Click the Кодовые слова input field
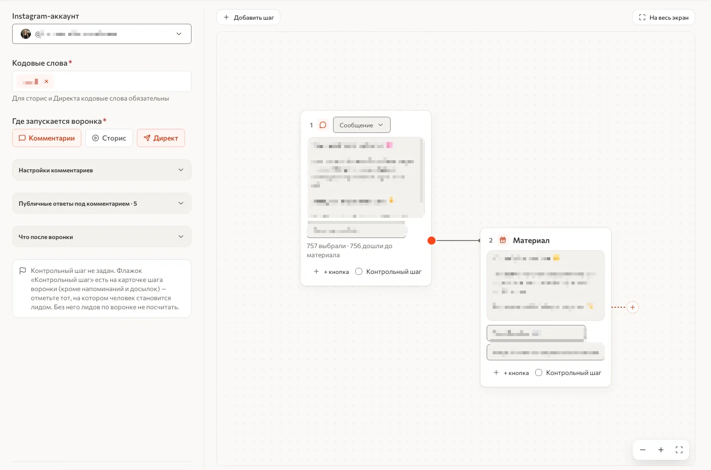The width and height of the screenshot is (711, 470). coord(102,81)
